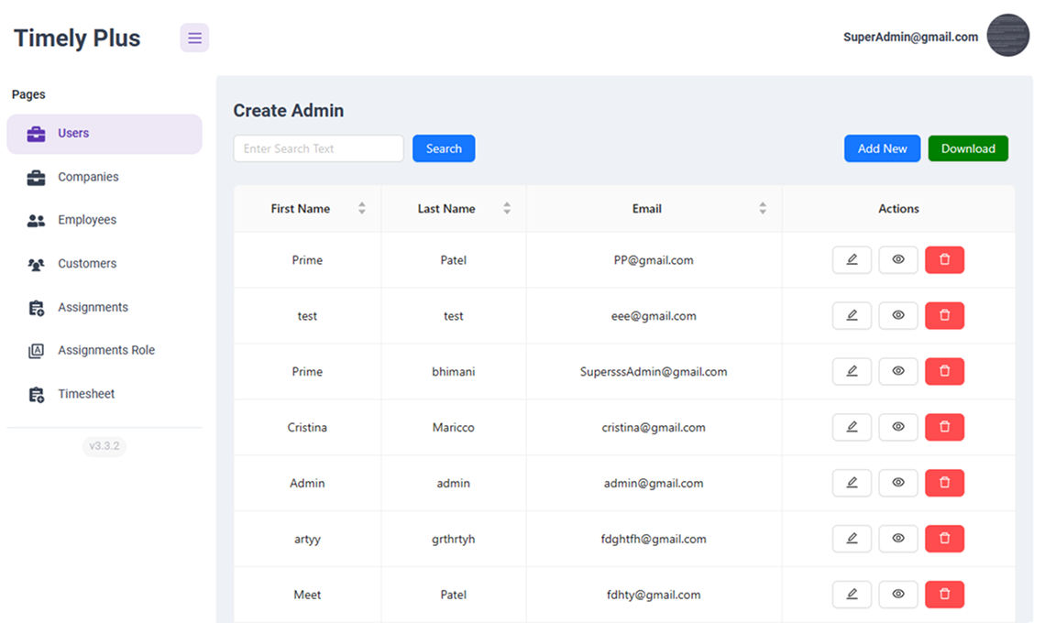The width and height of the screenshot is (1045, 623).
Task: Select the Assignments clipboard icon
Action: point(35,307)
